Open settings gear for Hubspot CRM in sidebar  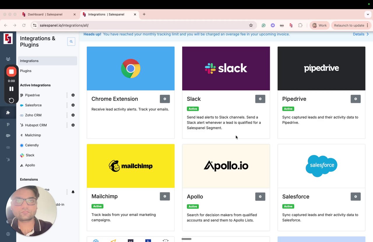click(x=73, y=125)
